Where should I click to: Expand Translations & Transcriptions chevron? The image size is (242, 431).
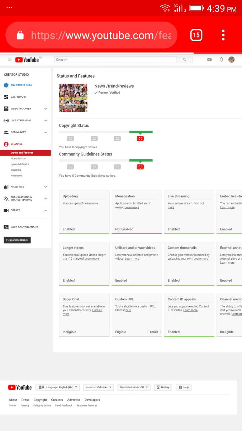click(x=46, y=199)
